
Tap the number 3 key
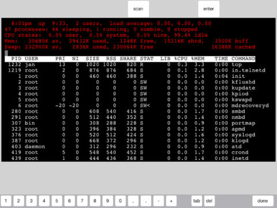coord(31,201)
